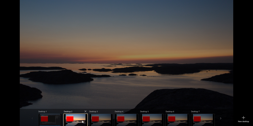Open the Desktop 1 thumbnail
The height and width of the screenshot is (126, 253).
(50, 120)
